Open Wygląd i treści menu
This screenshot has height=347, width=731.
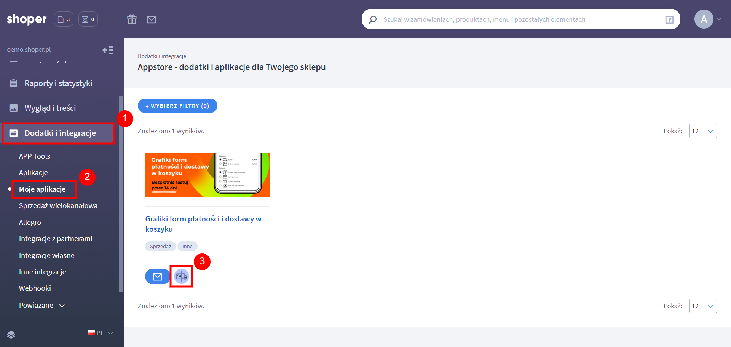[50, 108]
